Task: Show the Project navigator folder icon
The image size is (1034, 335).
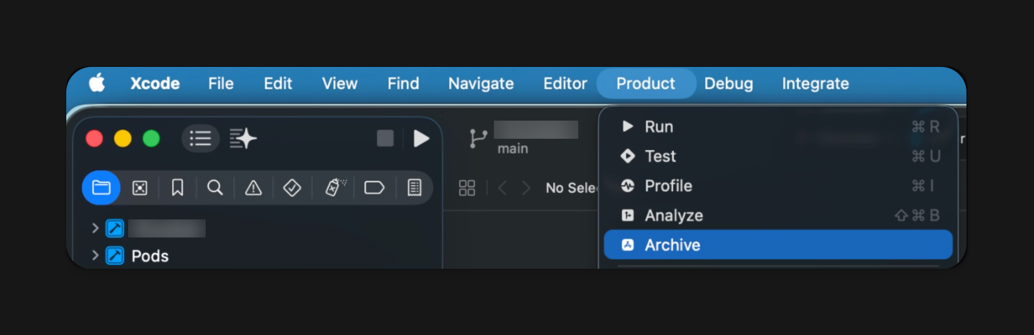Action: 101,187
